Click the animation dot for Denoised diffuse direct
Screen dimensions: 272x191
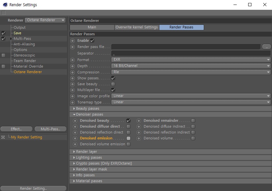(75, 127)
